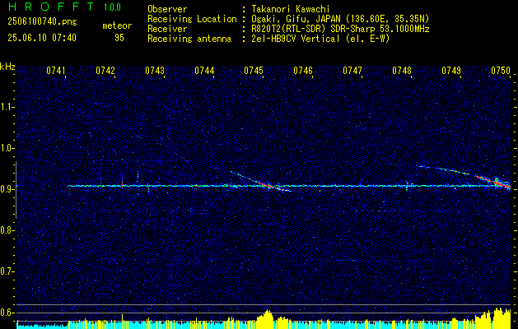Click the grey vertical bar near 0.9 kHz

click(x=16, y=190)
